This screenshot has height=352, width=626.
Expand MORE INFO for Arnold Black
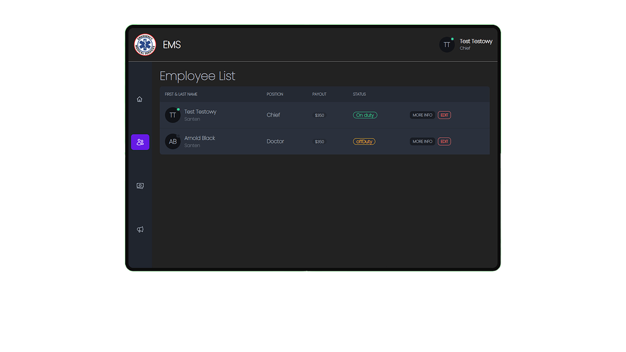422,141
